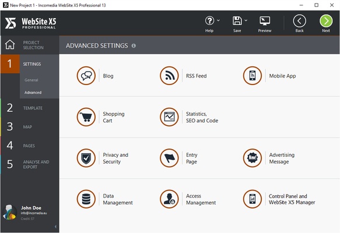Click the green Next arrow button
The width and height of the screenshot is (340, 233).
click(326, 21)
